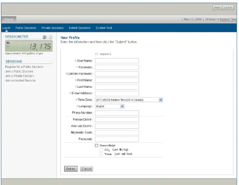Screen dimensions: 239x185
Task: Enable the Green Meter checkbox
Action: (97, 146)
